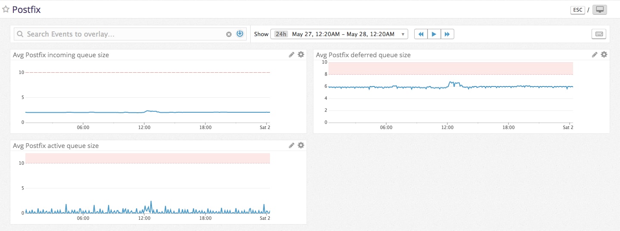The height and width of the screenshot is (231, 620).
Task: Step back in time with rewind button
Action: click(421, 34)
